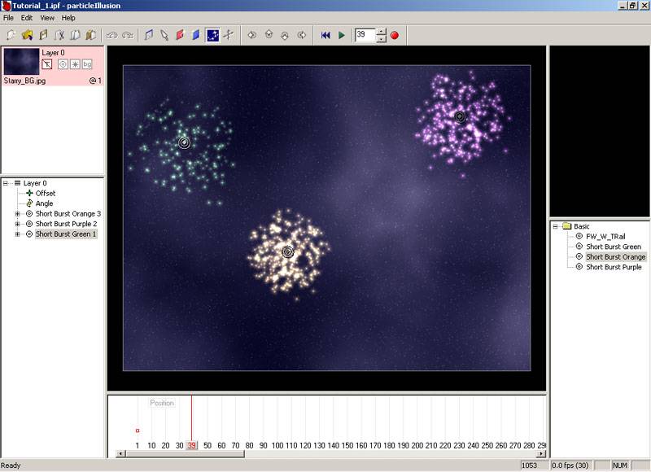Viewport: 651px width, 472px height.
Task: Select FW_W_TRail emitter in library
Action: (x=608, y=236)
